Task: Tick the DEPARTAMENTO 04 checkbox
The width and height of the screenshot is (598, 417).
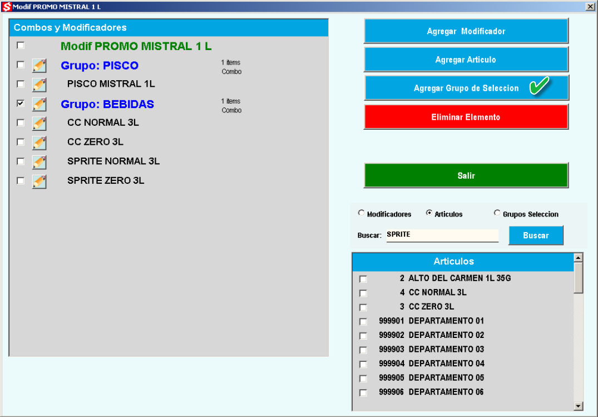Action: pyautogui.click(x=363, y=364)
